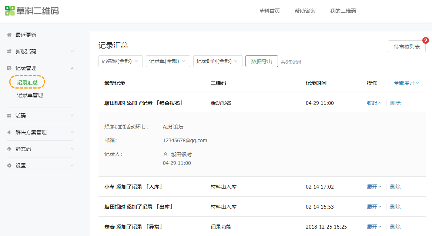Image resolution: width=432 pixels, height=236 pixels.
Task: Collapse the 参会报名 record with 收起
Action: 374,103
